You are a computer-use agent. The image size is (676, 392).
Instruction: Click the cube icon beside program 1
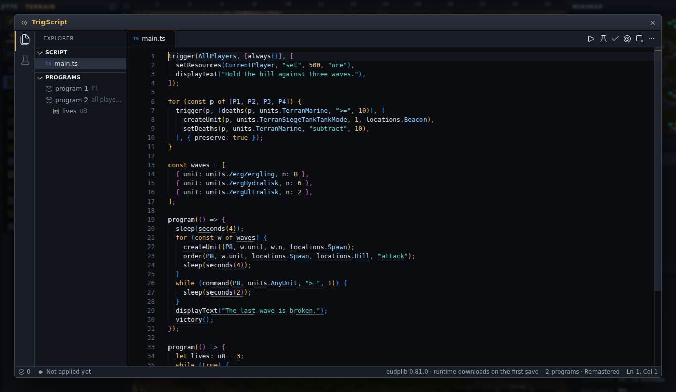coord(49,88)
